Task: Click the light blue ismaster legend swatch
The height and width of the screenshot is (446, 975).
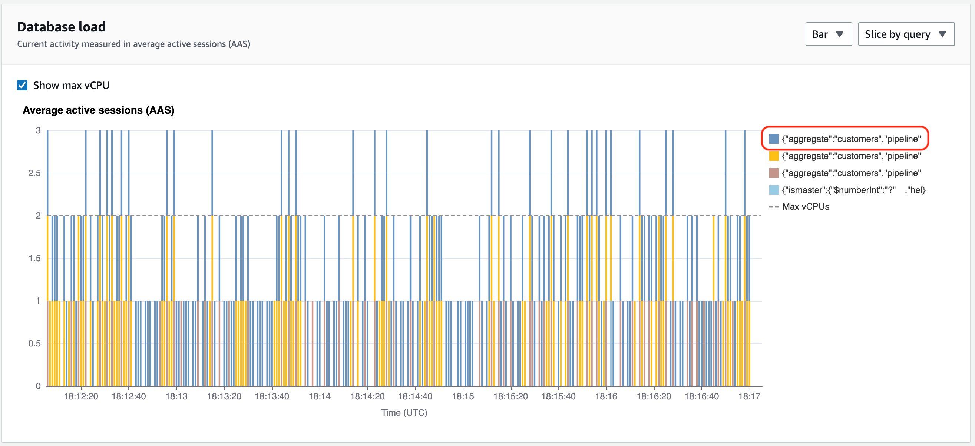Action: click(x=774, y=190)
